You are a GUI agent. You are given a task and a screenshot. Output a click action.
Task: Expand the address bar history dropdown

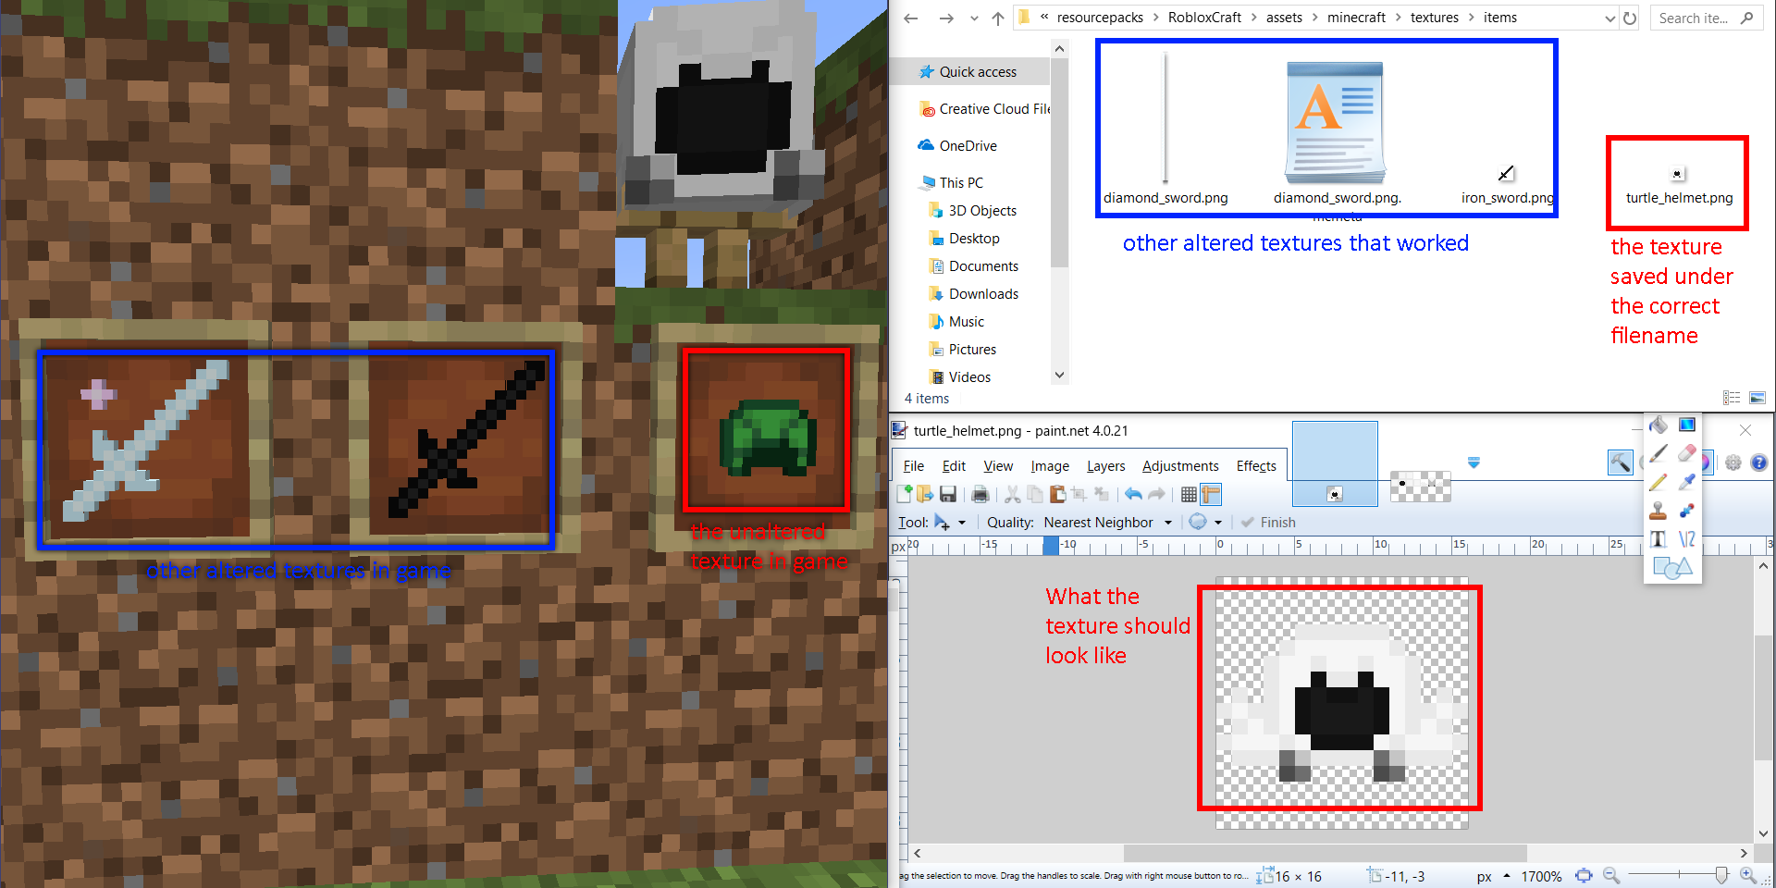click(x=1609, y=18)
